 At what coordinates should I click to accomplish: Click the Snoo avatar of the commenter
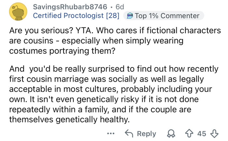(18, 11)
